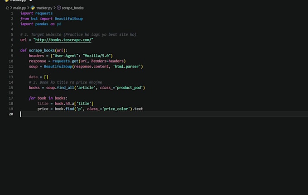Click the 'url' variable on line 6
This screenshot has height=195, width=308.
(x=24, y=40)
